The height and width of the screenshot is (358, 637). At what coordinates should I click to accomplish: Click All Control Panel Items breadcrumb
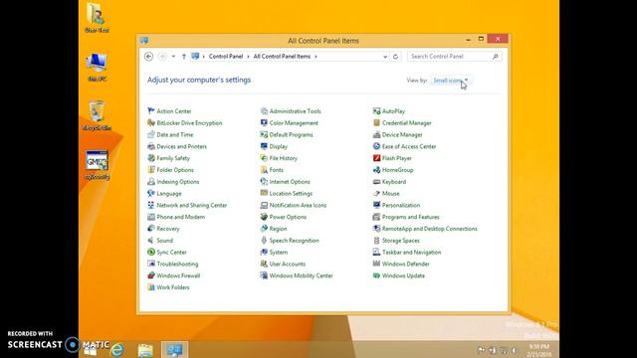[x=282, y=57]
